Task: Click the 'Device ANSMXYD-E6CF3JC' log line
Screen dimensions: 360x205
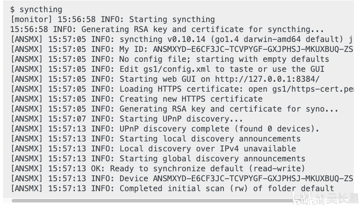Action: pos(182,179)
